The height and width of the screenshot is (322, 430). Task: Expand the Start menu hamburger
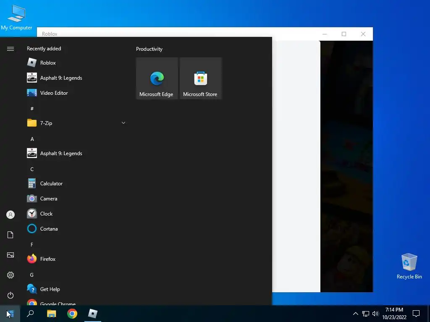point(10,49)
